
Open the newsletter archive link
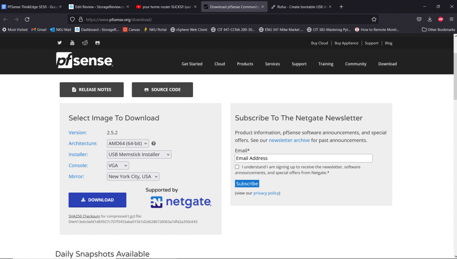click(289, 140)
